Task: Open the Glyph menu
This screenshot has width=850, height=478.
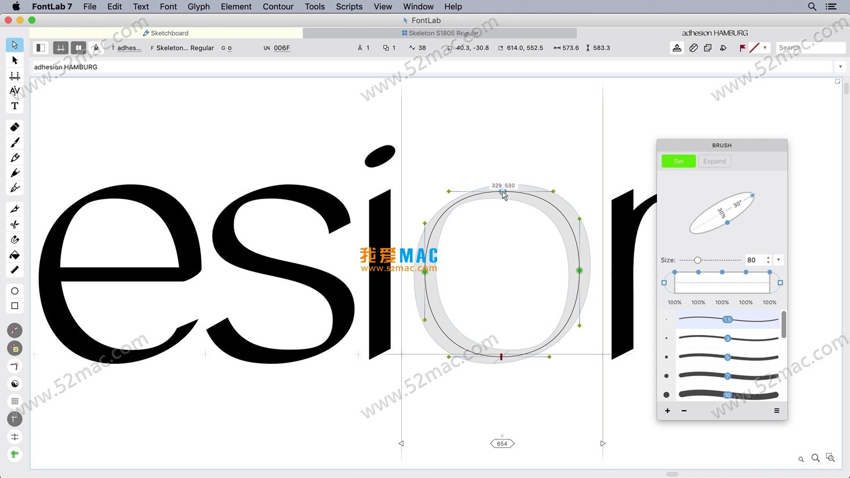Action: [x=198, y=6]
